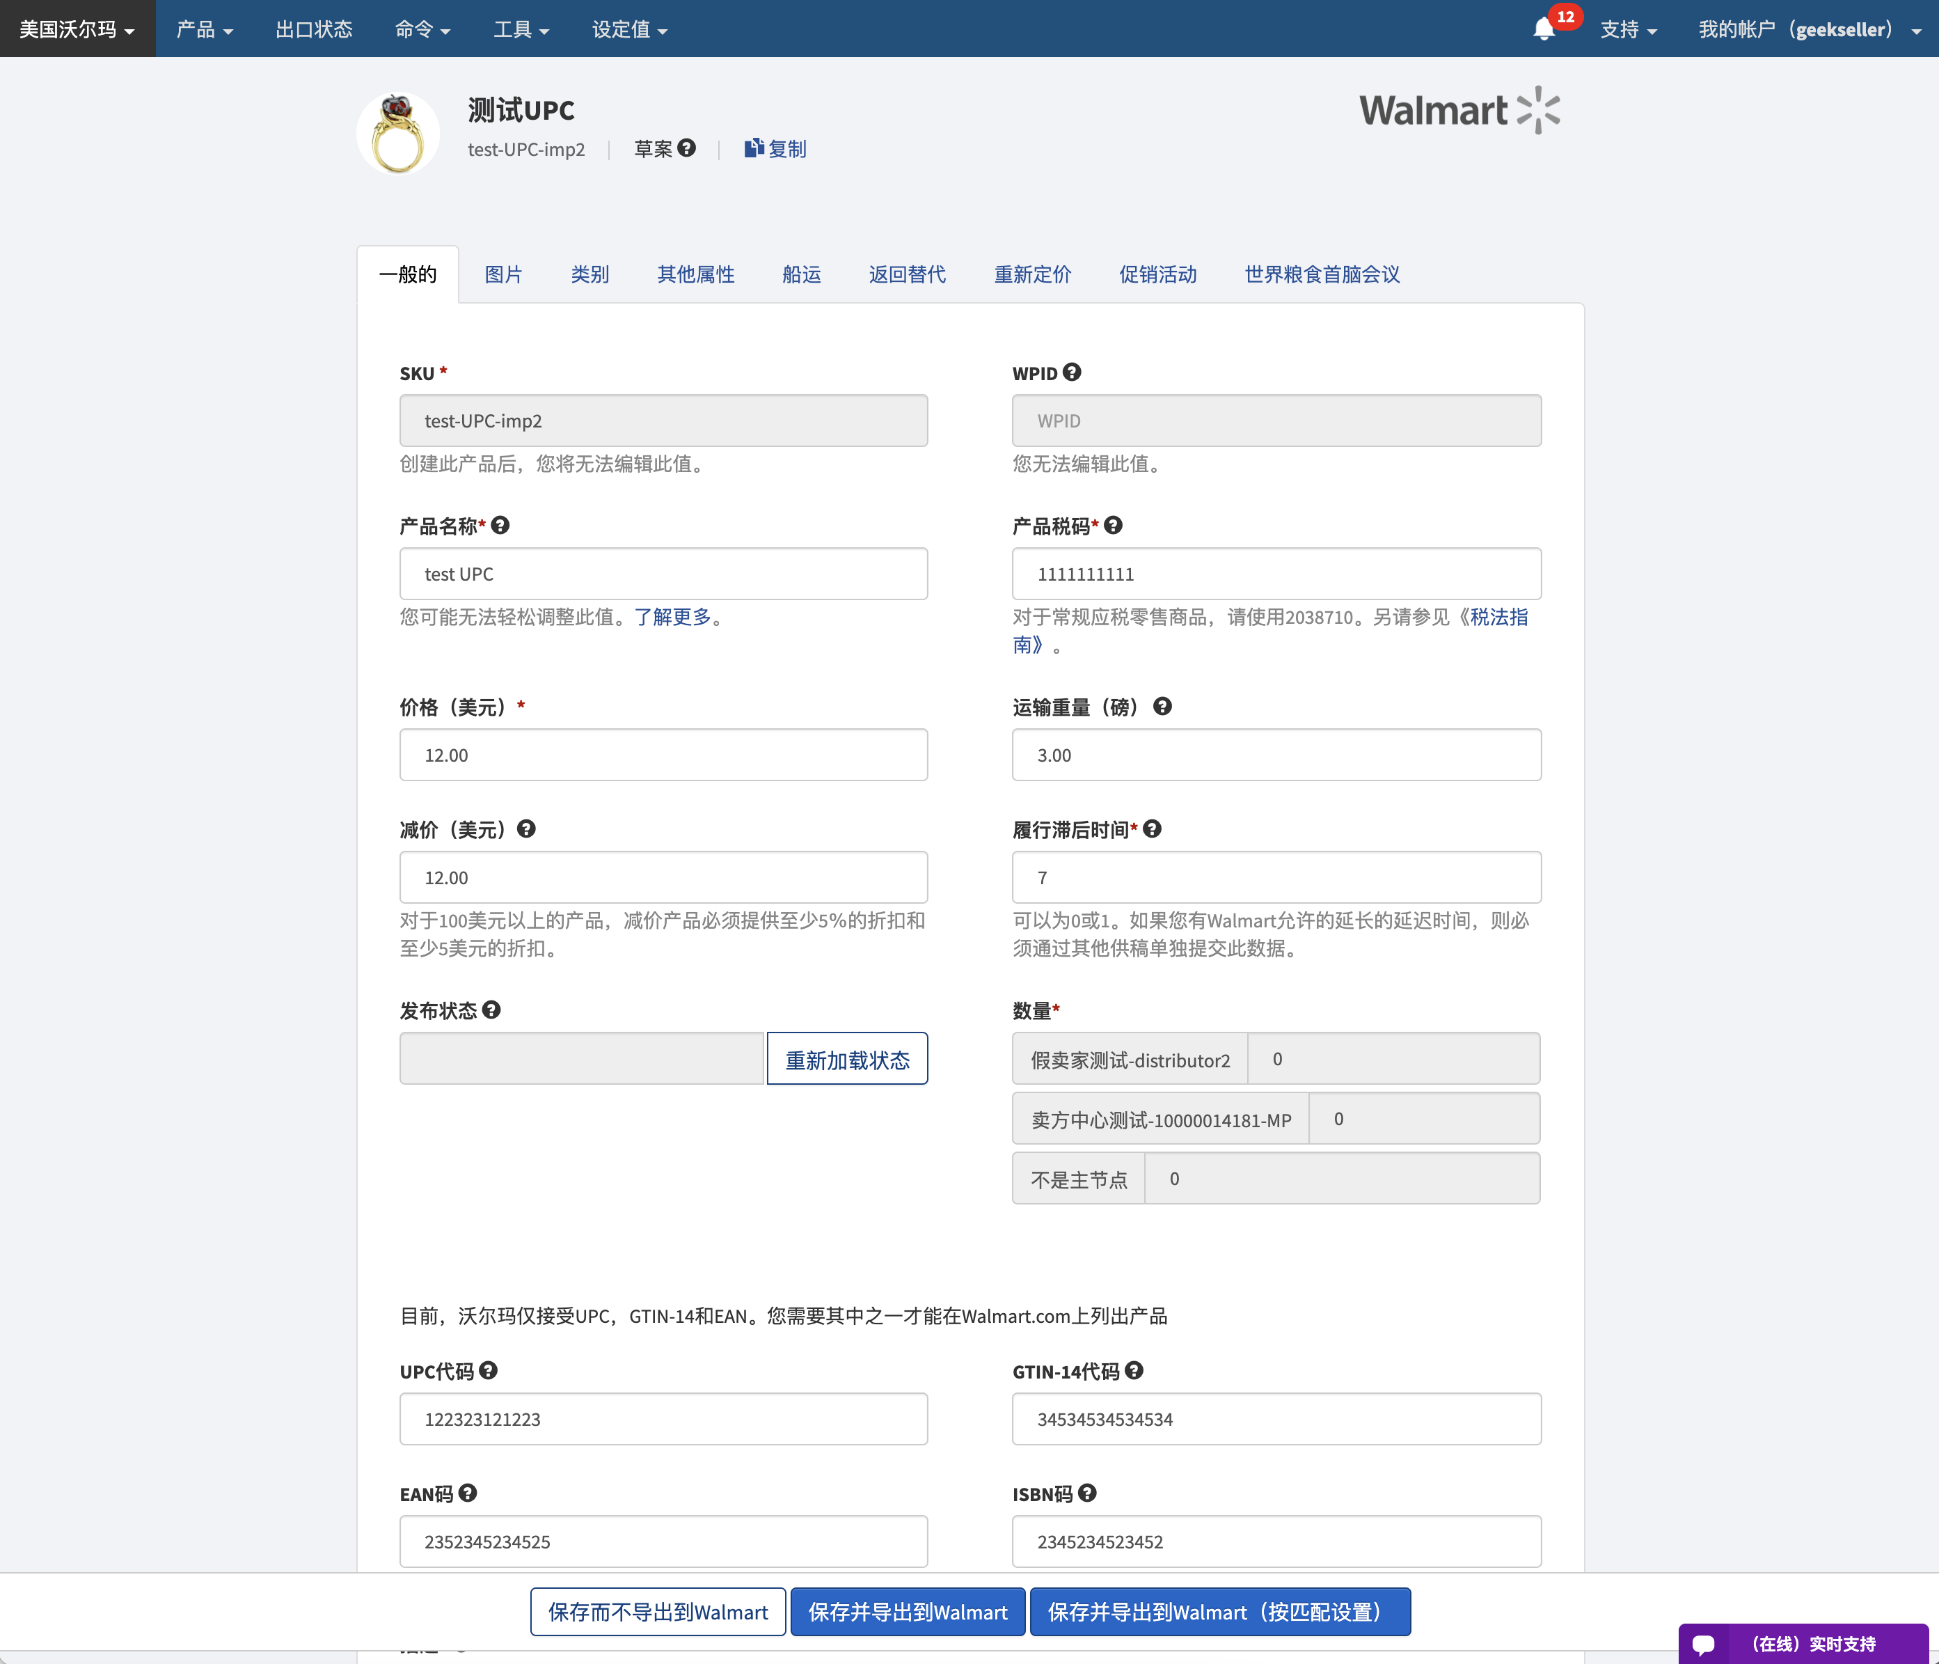The width and height of the screenshot is (1939, 1664).
Task: Click the test-UPC-imp2 SKU text in header
Action: (x=526, y=149)
